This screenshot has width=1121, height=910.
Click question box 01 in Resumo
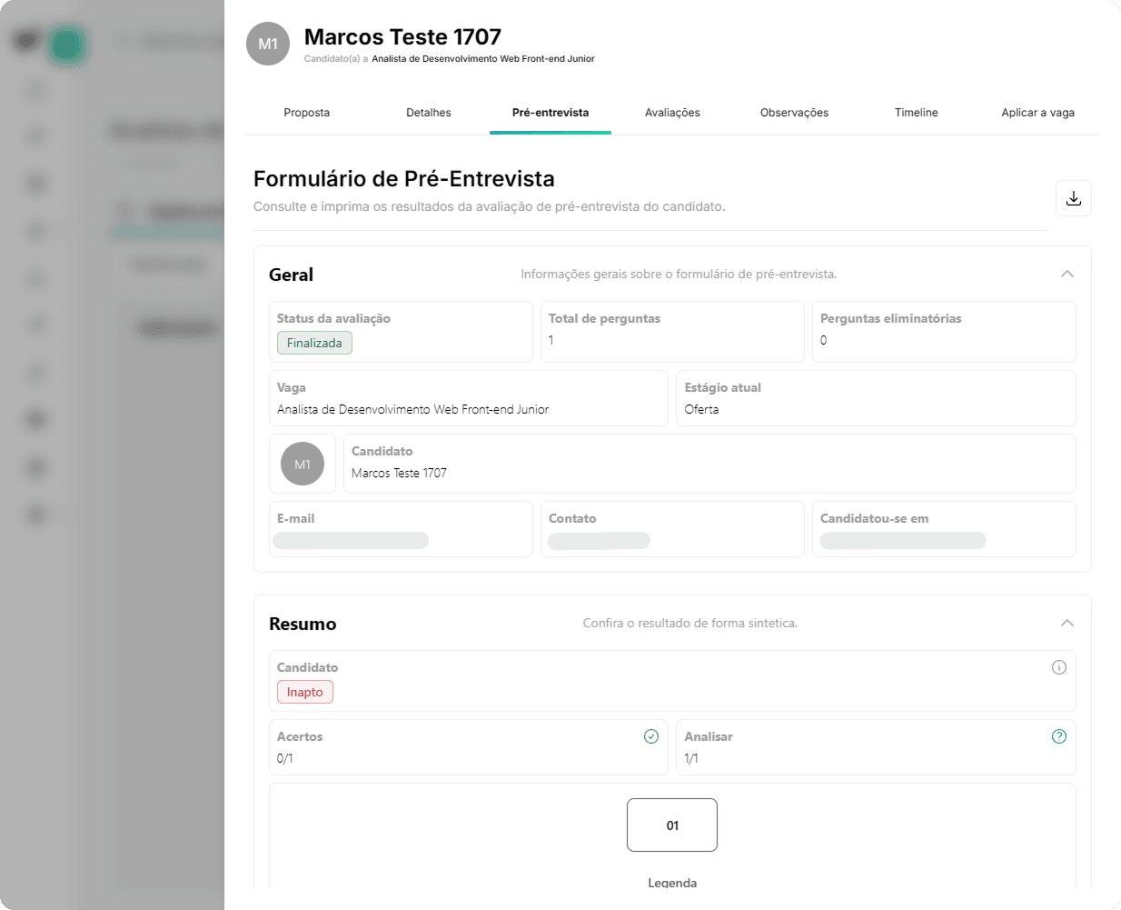click(672, 825)
